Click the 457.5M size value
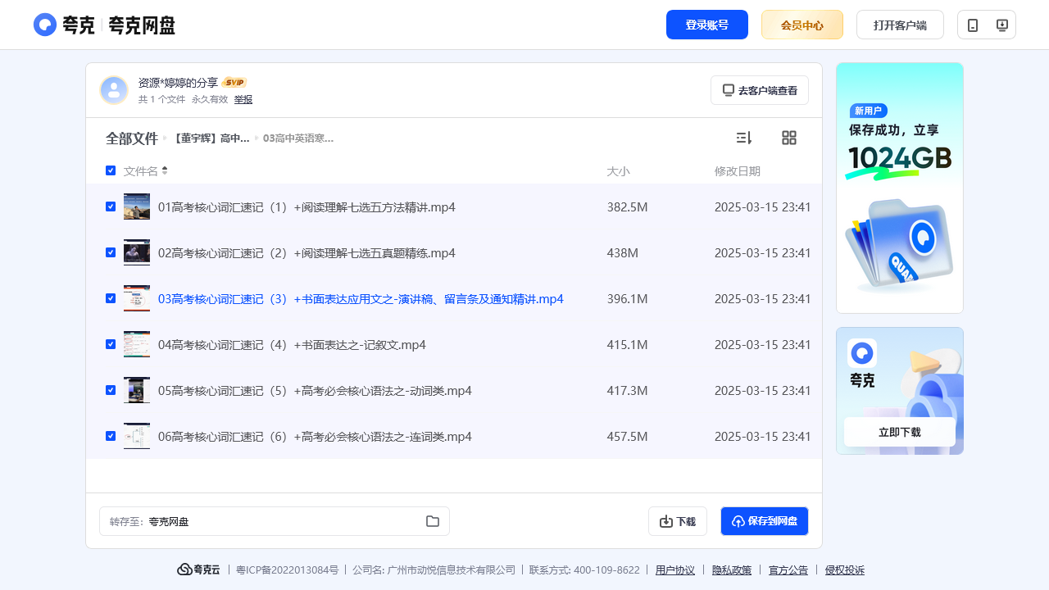Image resolution: width=1049 pixels, height=590 pixels. tap(628, 436)
